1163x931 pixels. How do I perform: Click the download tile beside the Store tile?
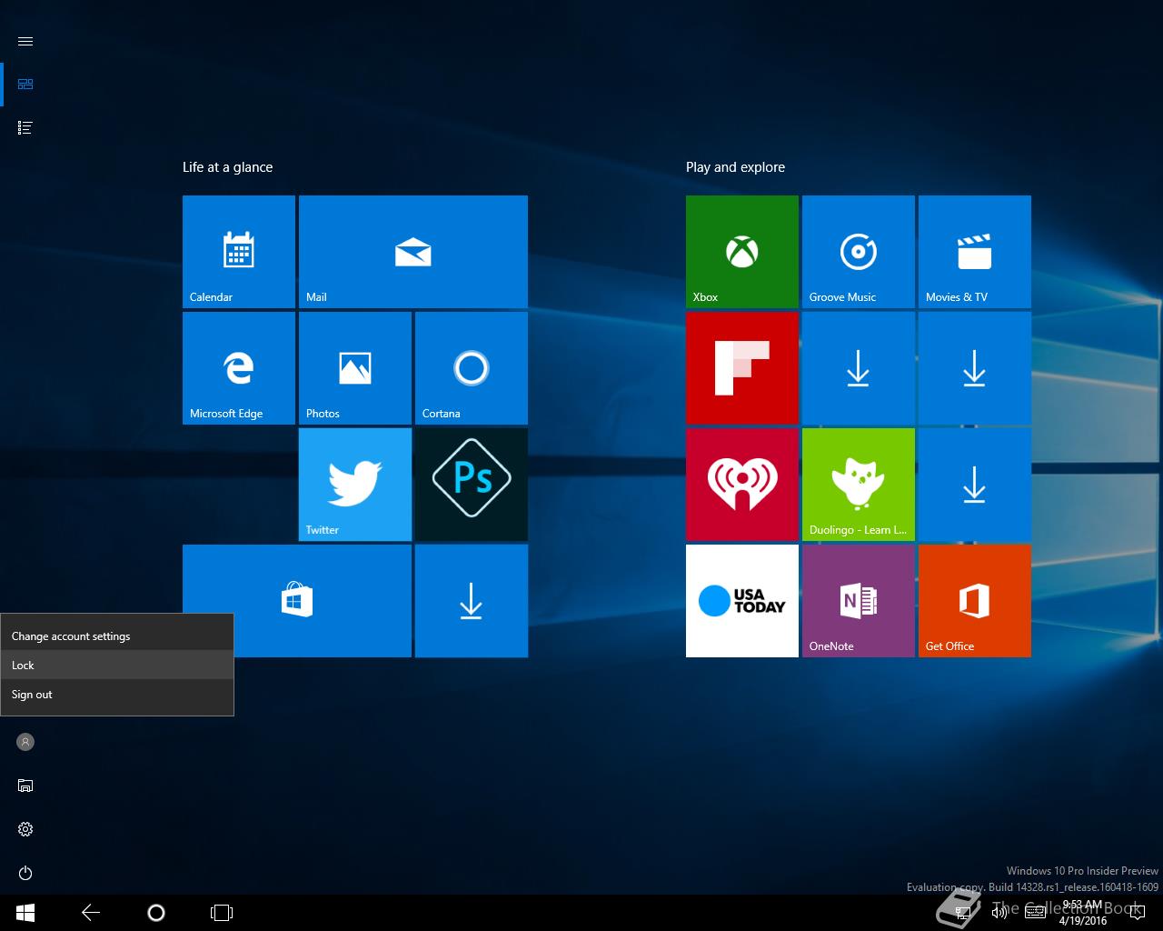(472, 601)
